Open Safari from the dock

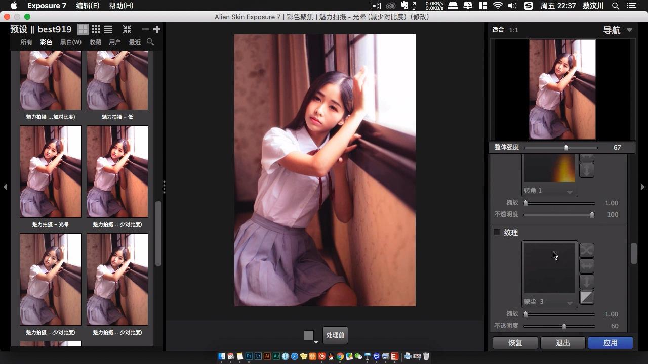coord(295,356)
